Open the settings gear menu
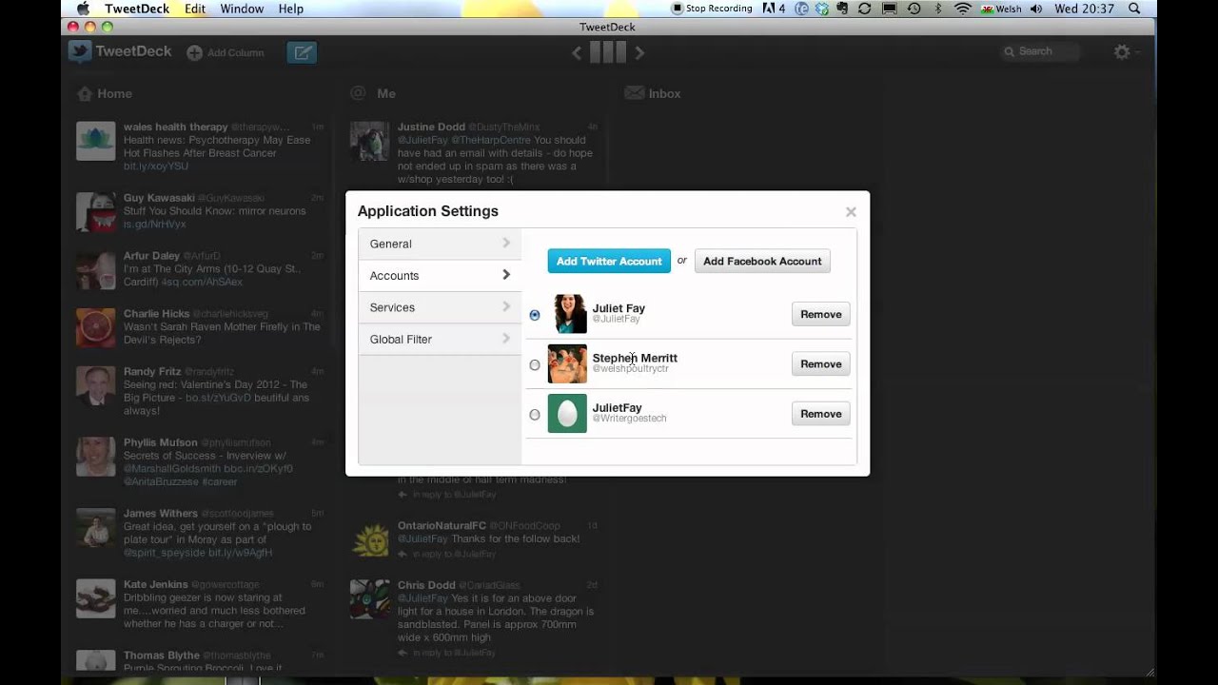 (1122, 52)
